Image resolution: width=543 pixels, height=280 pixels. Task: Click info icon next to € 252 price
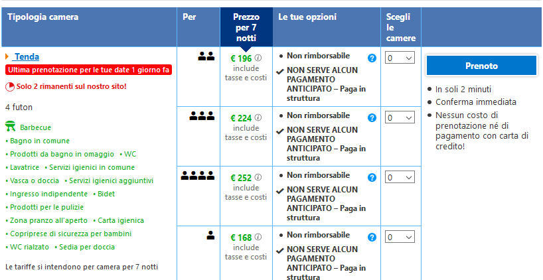(258, 178)
